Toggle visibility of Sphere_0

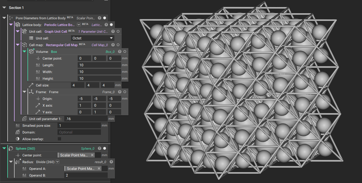point(105,148)
